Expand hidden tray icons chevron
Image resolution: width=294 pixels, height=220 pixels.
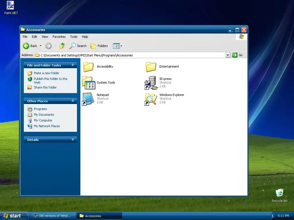273,216
